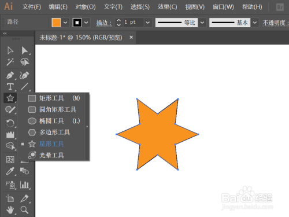The height and width of the screenshot is (217, 289).
Task: Pick the Line Segment tool
Action: coord(25,87)
